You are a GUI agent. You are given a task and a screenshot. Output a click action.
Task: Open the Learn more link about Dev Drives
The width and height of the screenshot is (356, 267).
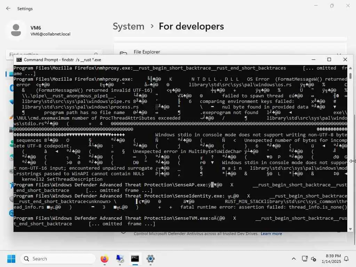271,234
